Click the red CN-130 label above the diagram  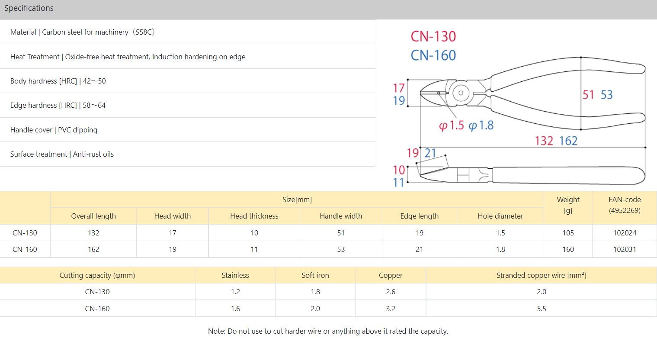point(433,36)
